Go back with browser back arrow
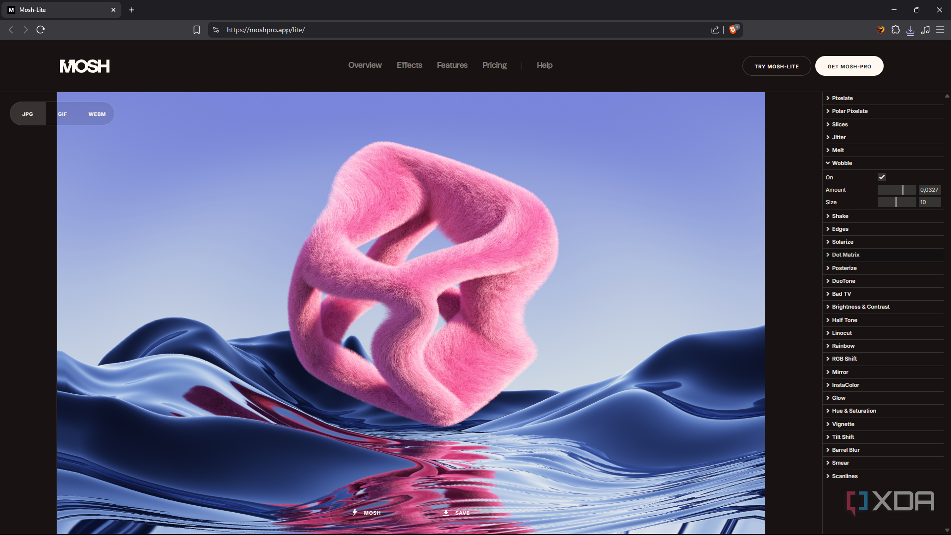This screenshot has height=535, width=951. (11, 30)
